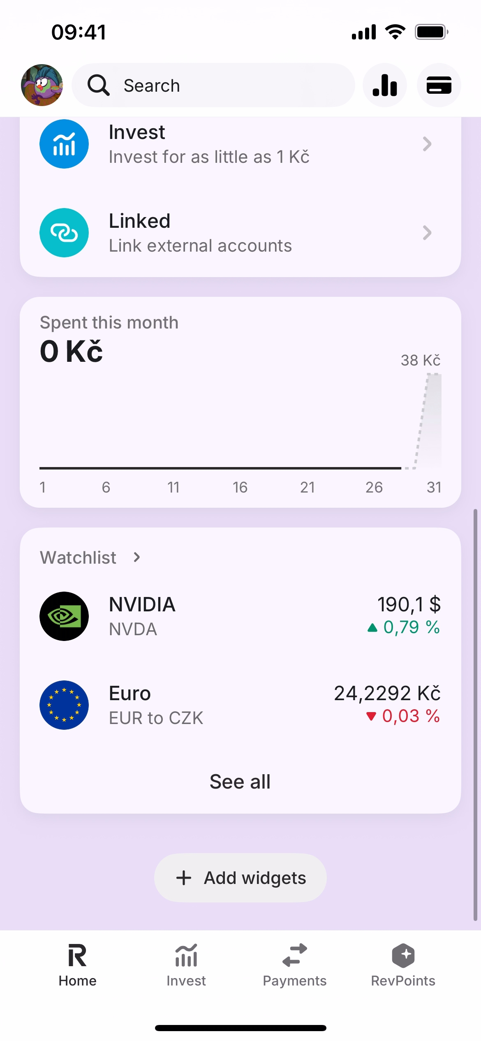481x1041 pixels.
Task: Expand the Invest row chevron
Action: pyautogui.click(x=427, y=144)
